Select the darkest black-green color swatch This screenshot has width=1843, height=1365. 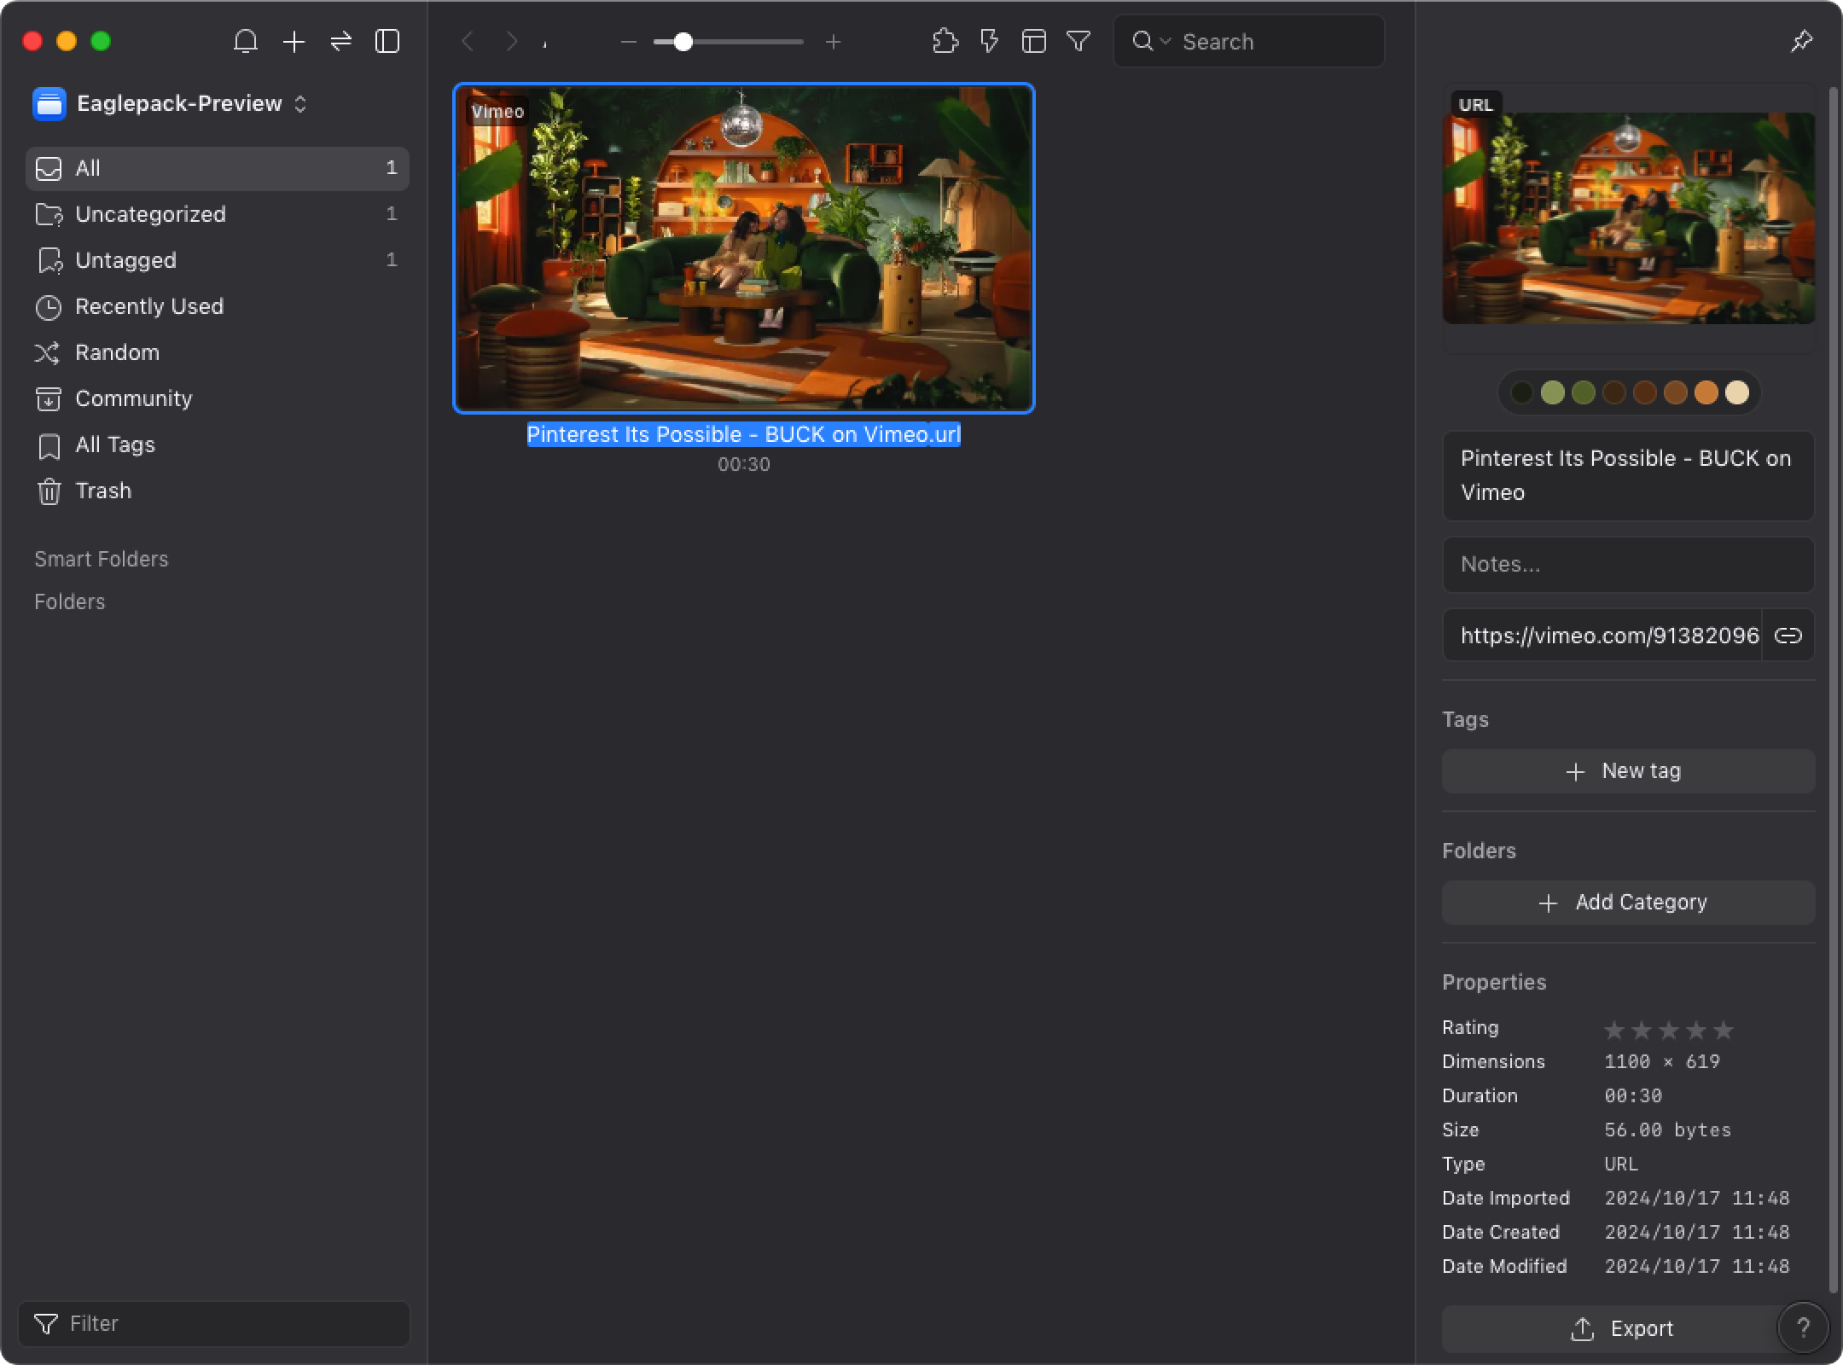coord(1522,392)
